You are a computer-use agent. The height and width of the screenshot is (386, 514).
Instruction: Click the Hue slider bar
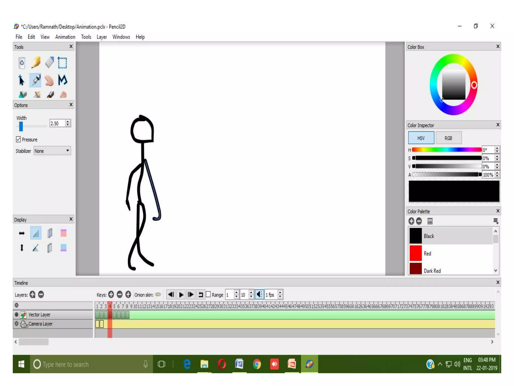click(x=446, y=150)
